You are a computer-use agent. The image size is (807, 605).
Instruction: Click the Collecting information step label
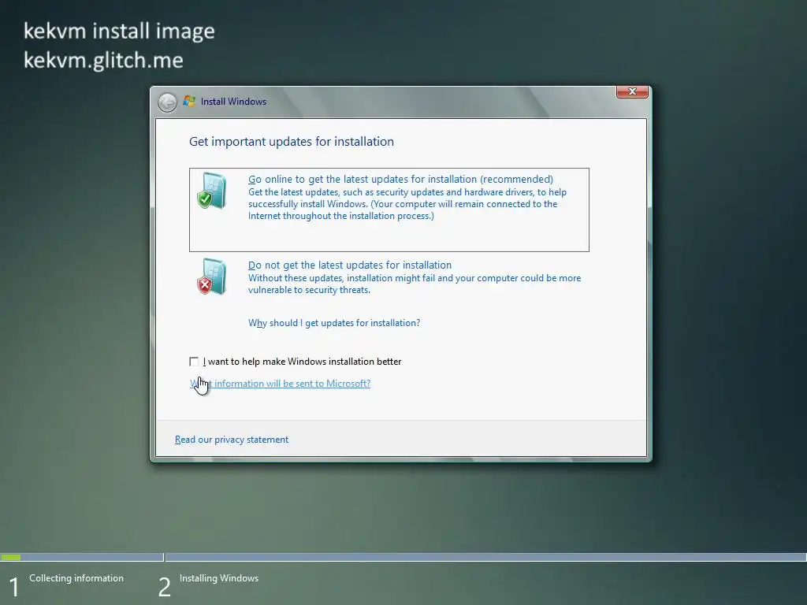[x=76, y=578]
